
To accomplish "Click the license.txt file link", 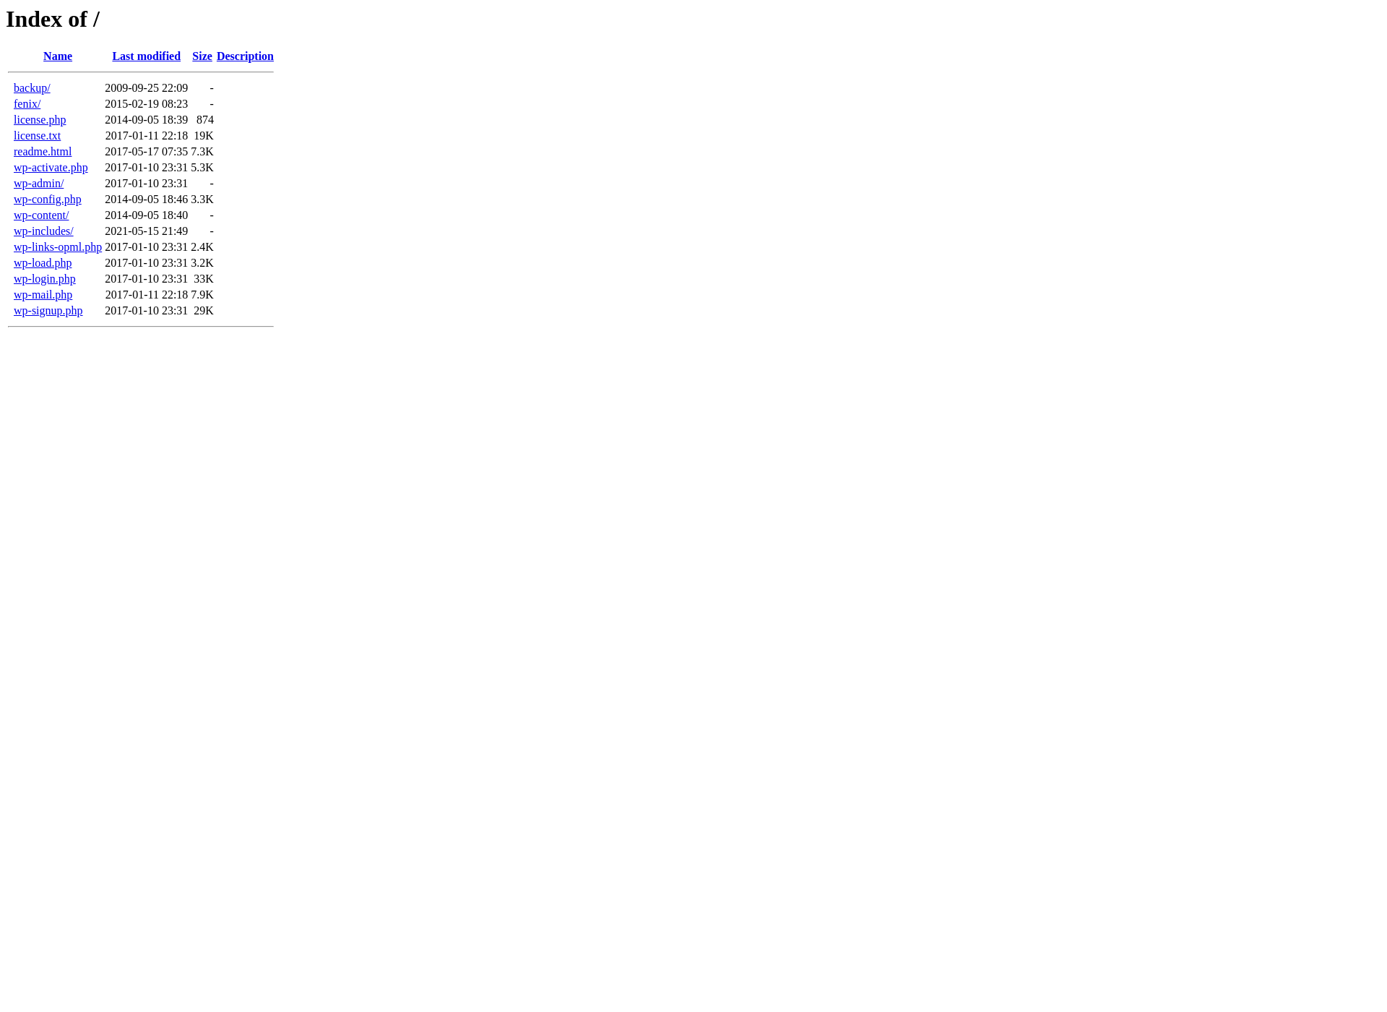I will 37,136.
